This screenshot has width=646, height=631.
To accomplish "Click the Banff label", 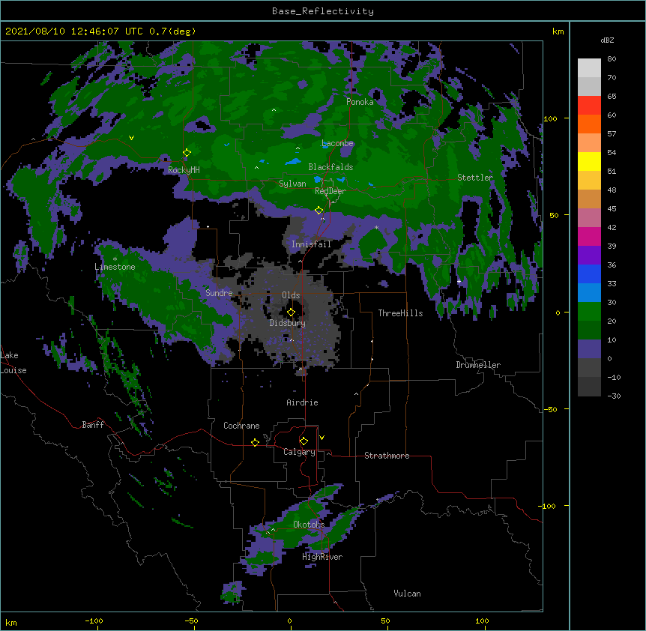I will (93, 425).
